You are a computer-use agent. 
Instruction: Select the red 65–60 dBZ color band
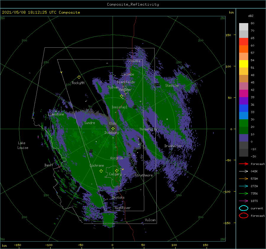244,42
